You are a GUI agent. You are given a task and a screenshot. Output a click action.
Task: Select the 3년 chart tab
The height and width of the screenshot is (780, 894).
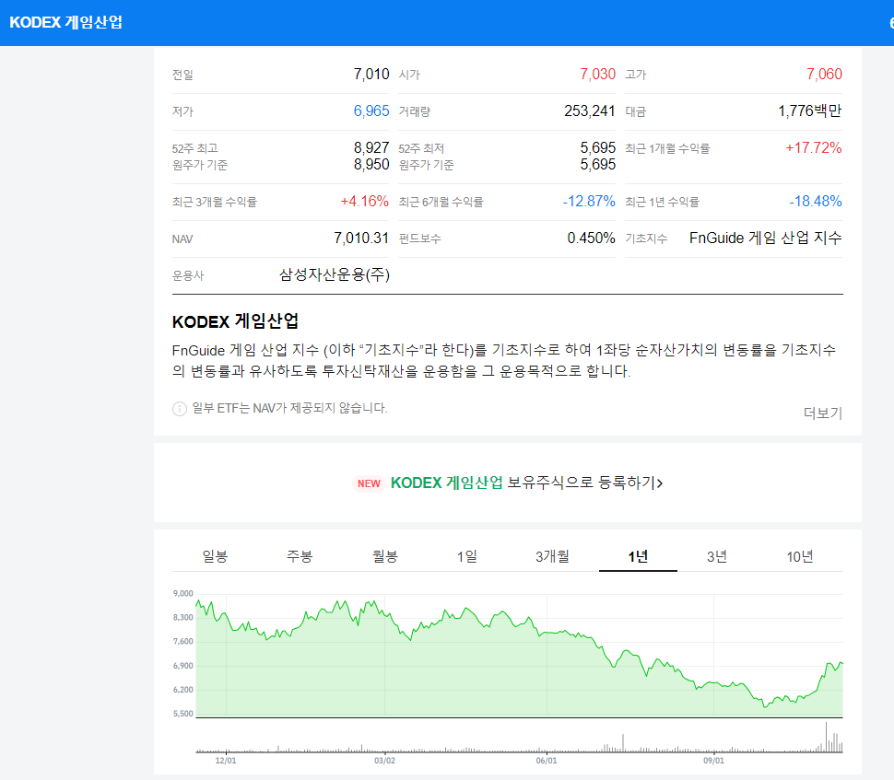pyautogui.click(x=717, y=556)
